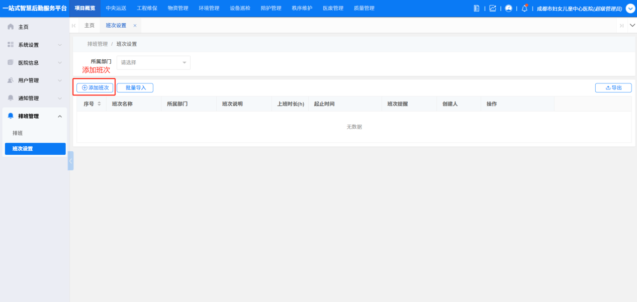Open the document manual icon in header
The image size is (637, 302).
pos(477,9)
